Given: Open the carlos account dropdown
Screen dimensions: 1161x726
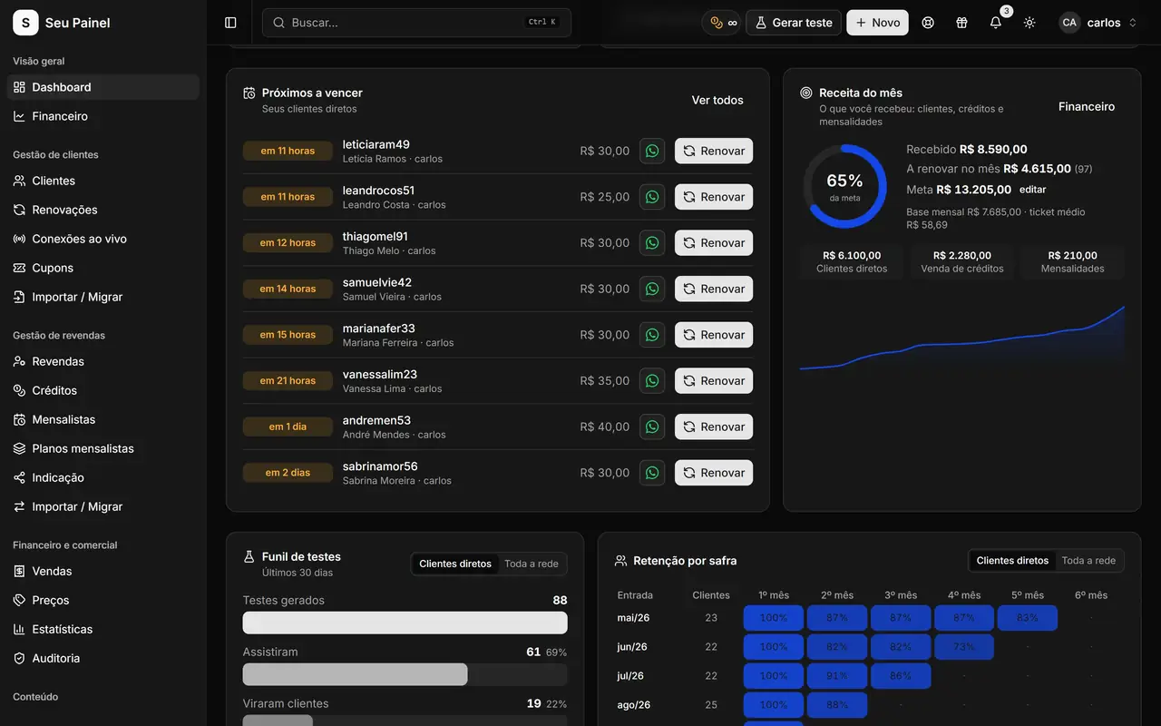Looking at the screenshot, I should click(x=1098, y=23).
